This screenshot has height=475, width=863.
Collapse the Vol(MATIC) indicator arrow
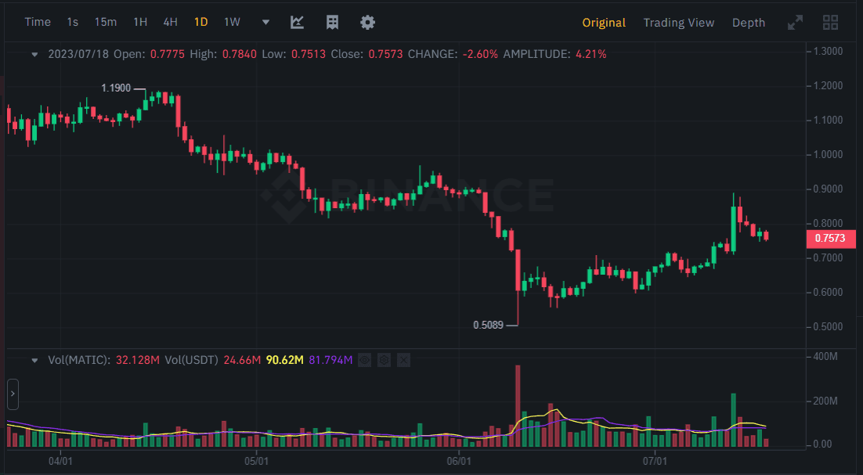[34, 360]
